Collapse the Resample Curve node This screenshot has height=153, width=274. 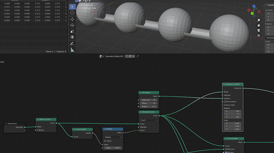coord(141,112)
